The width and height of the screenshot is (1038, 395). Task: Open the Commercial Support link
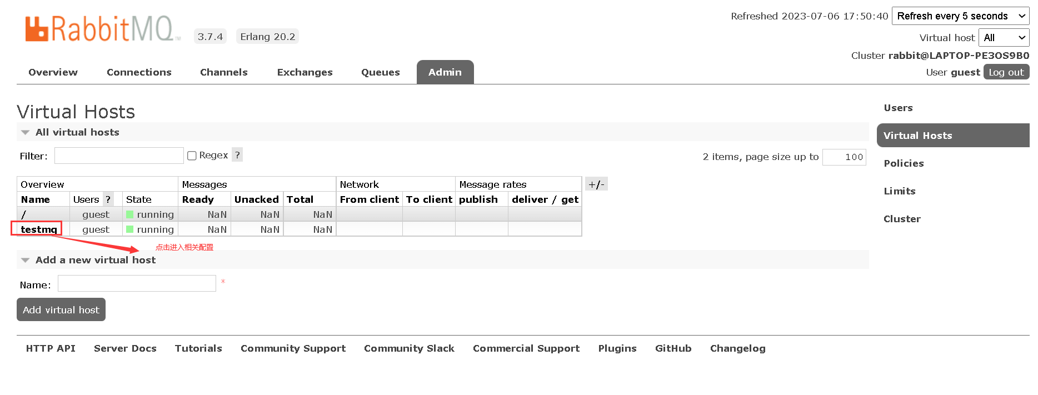526,348
